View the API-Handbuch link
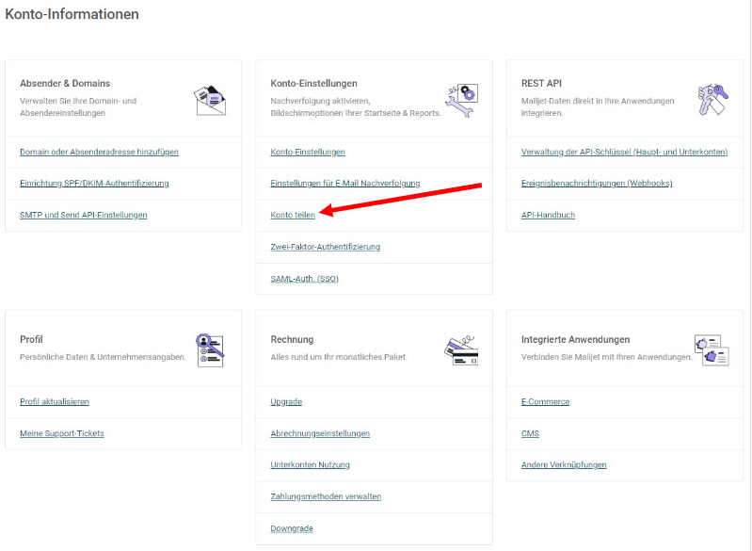This screenshot has width=752, height=551. [548, 215]
